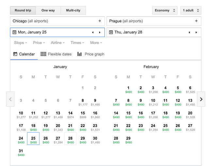Viewport: 209px width, 166px height.
Task: Select the Multi-city trip option
Action: pos(73,10)
